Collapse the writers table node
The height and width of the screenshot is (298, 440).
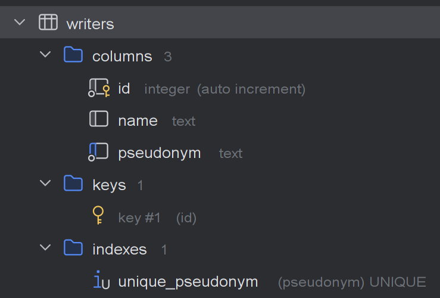[20, 22]
